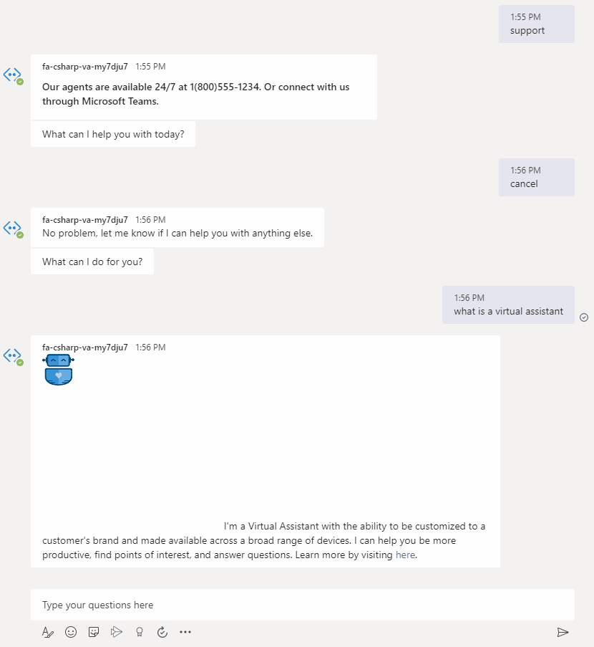Click the What can I do for you prompt
594x647 pixels.
92,262
